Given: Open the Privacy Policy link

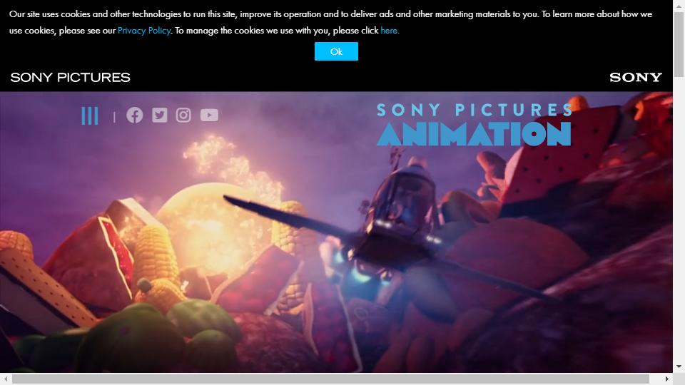Looking at the screenshot, I should [x=144, y=31].
